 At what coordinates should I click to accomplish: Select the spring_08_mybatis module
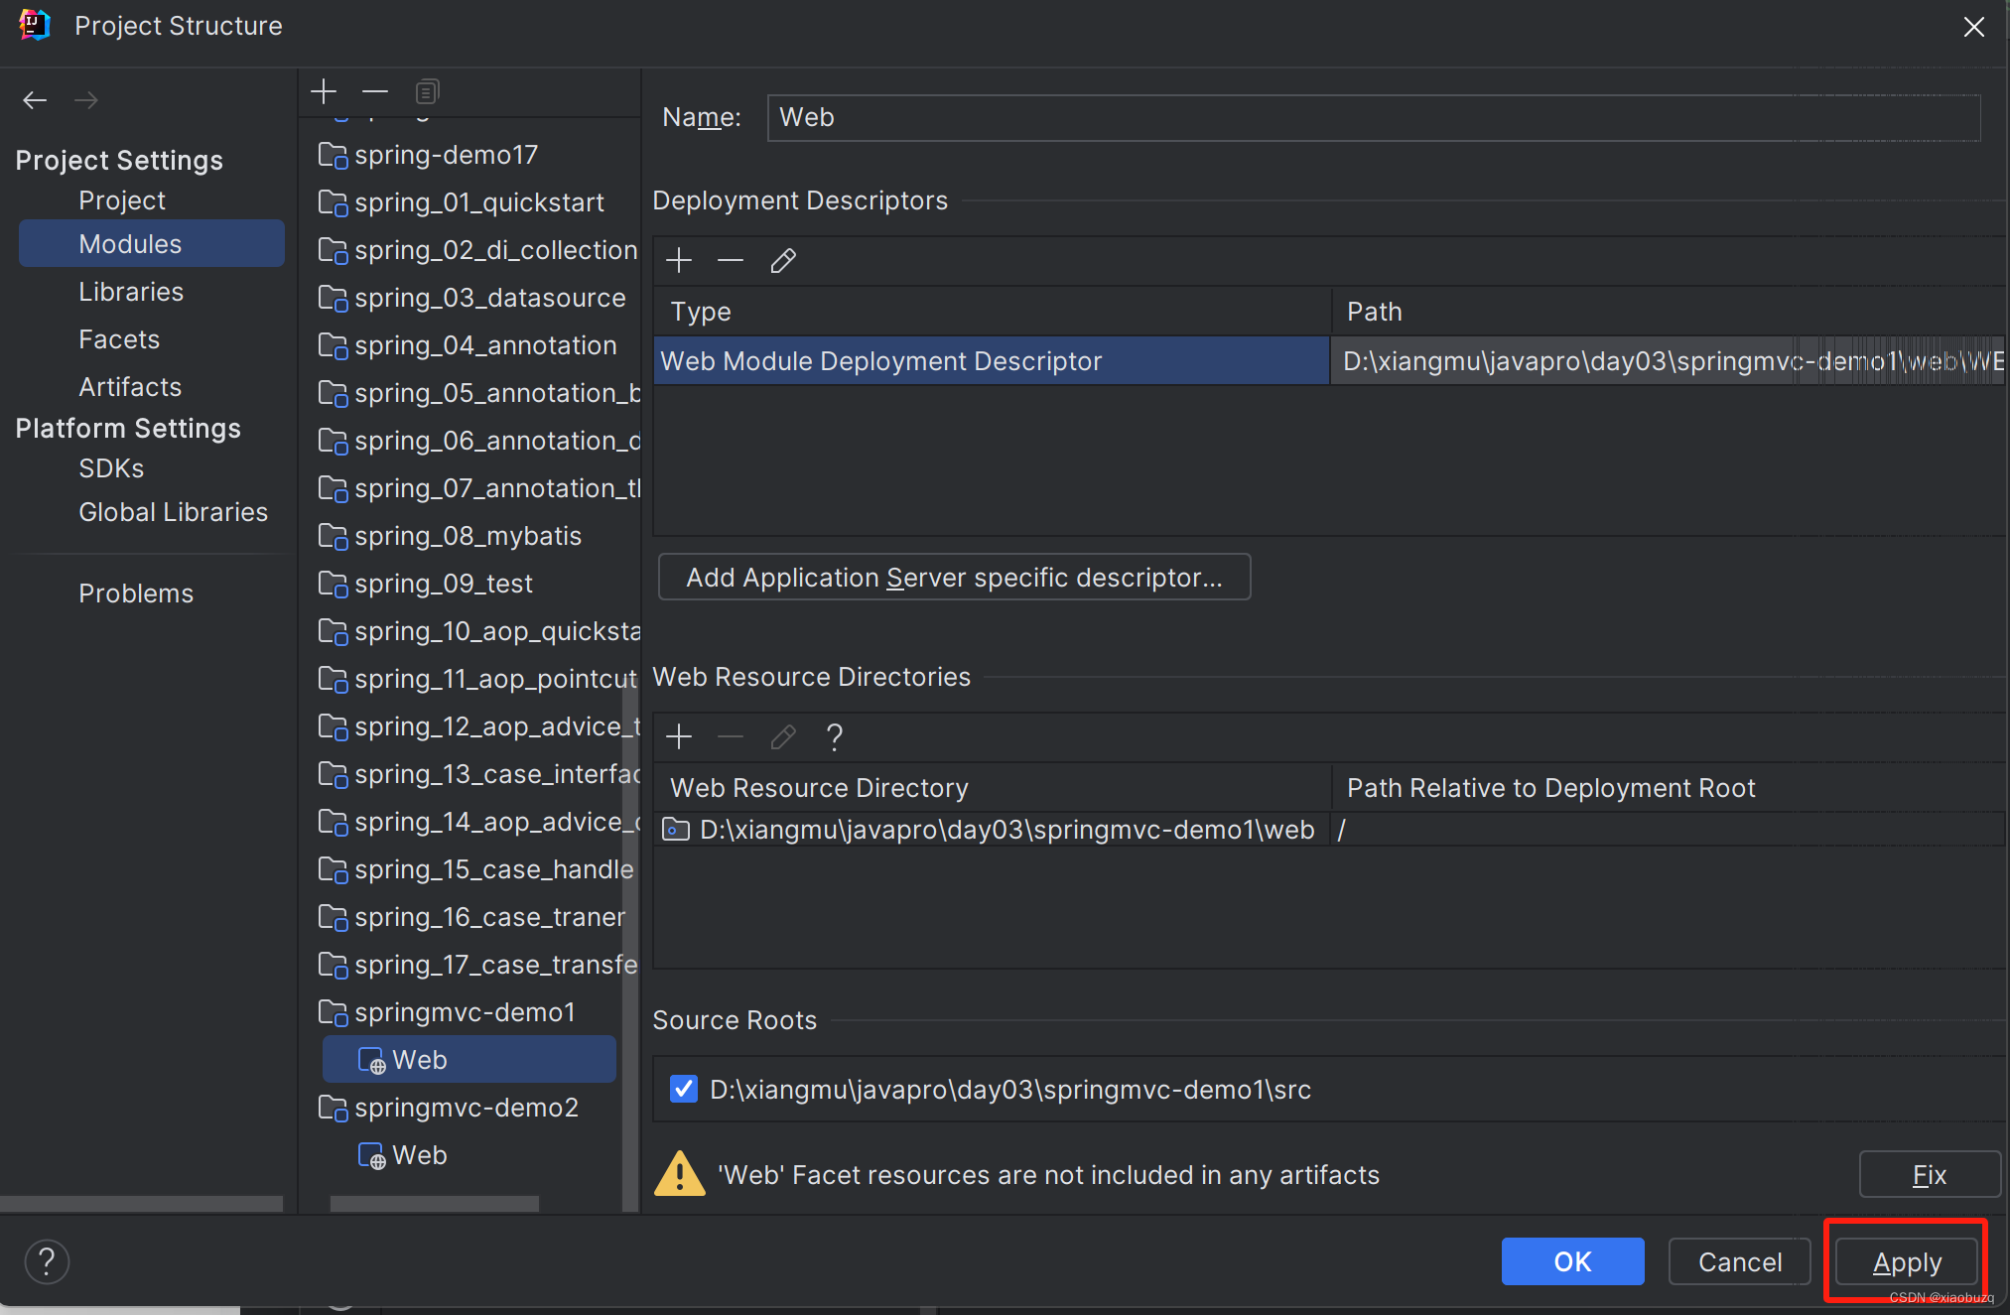pyautogui.click(x=468, y=536)
